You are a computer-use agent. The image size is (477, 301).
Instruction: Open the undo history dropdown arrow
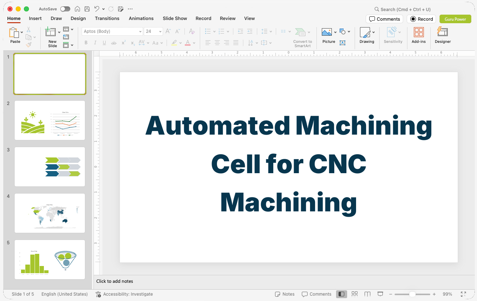click(x=103, y=9)
